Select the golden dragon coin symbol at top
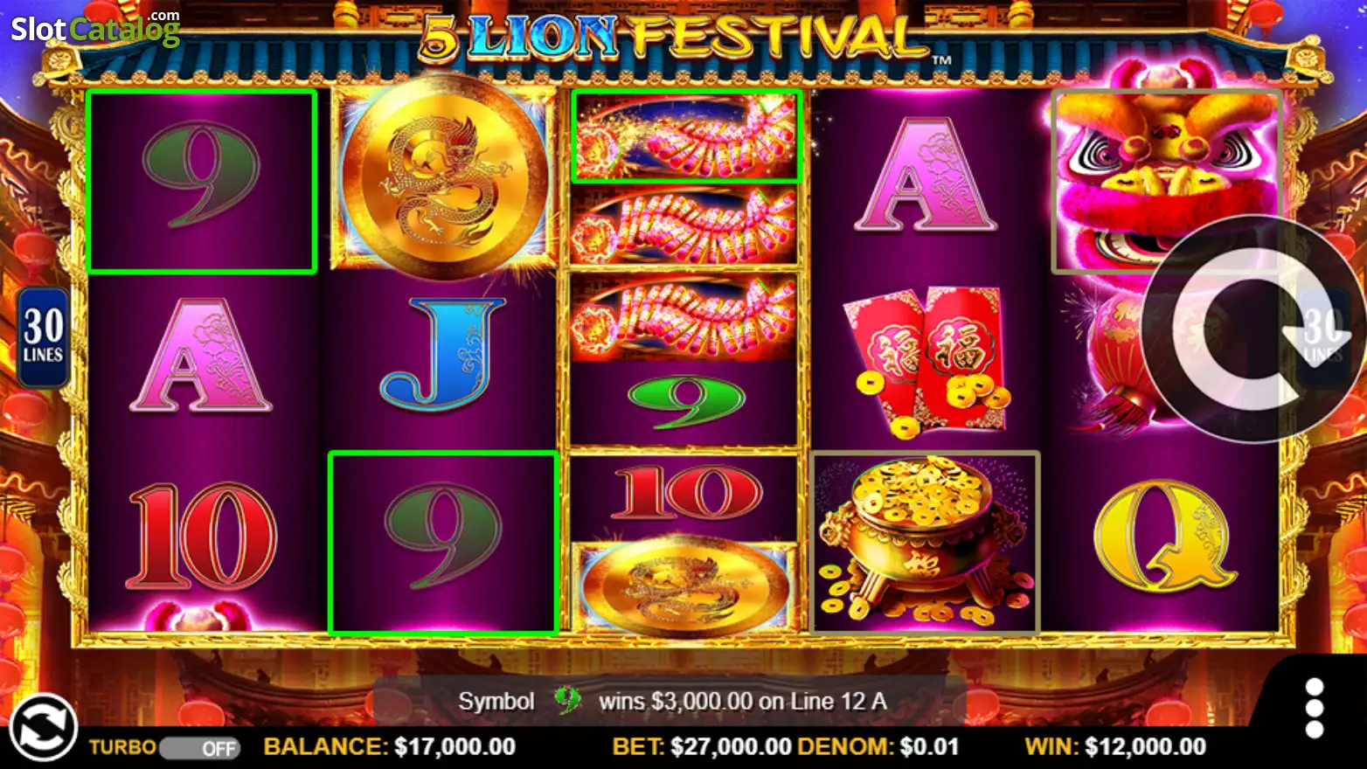1367x769 pixels. click(x=444, y=177)
